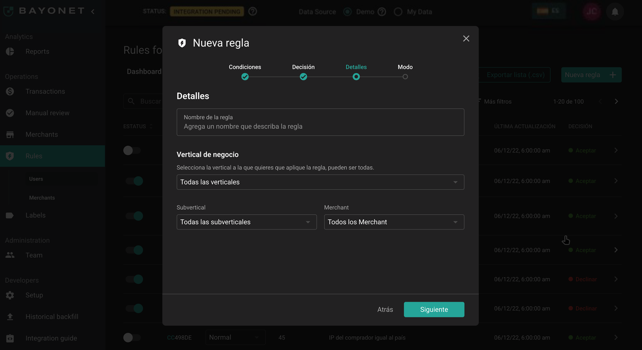The width and height of the screenshot is (642, 350).
Task: Open the Integration guide page
Action: point(51,338)
